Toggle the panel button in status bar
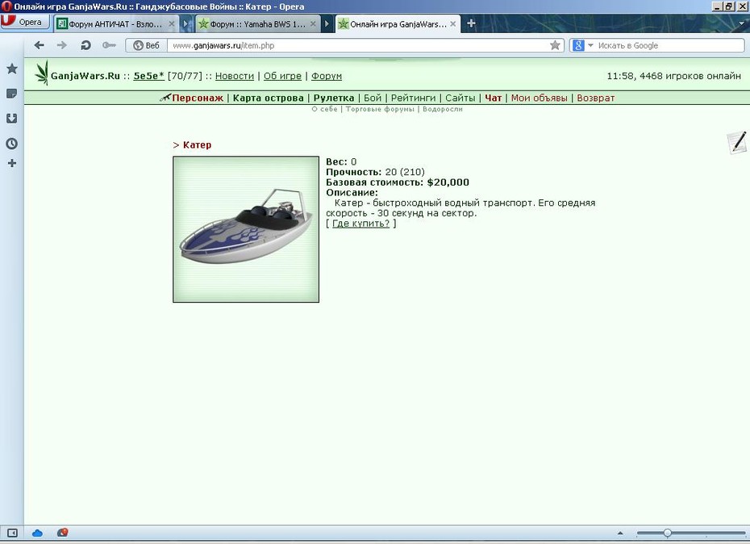The height and width of the screenshot is (544, 750). point(12,533)
